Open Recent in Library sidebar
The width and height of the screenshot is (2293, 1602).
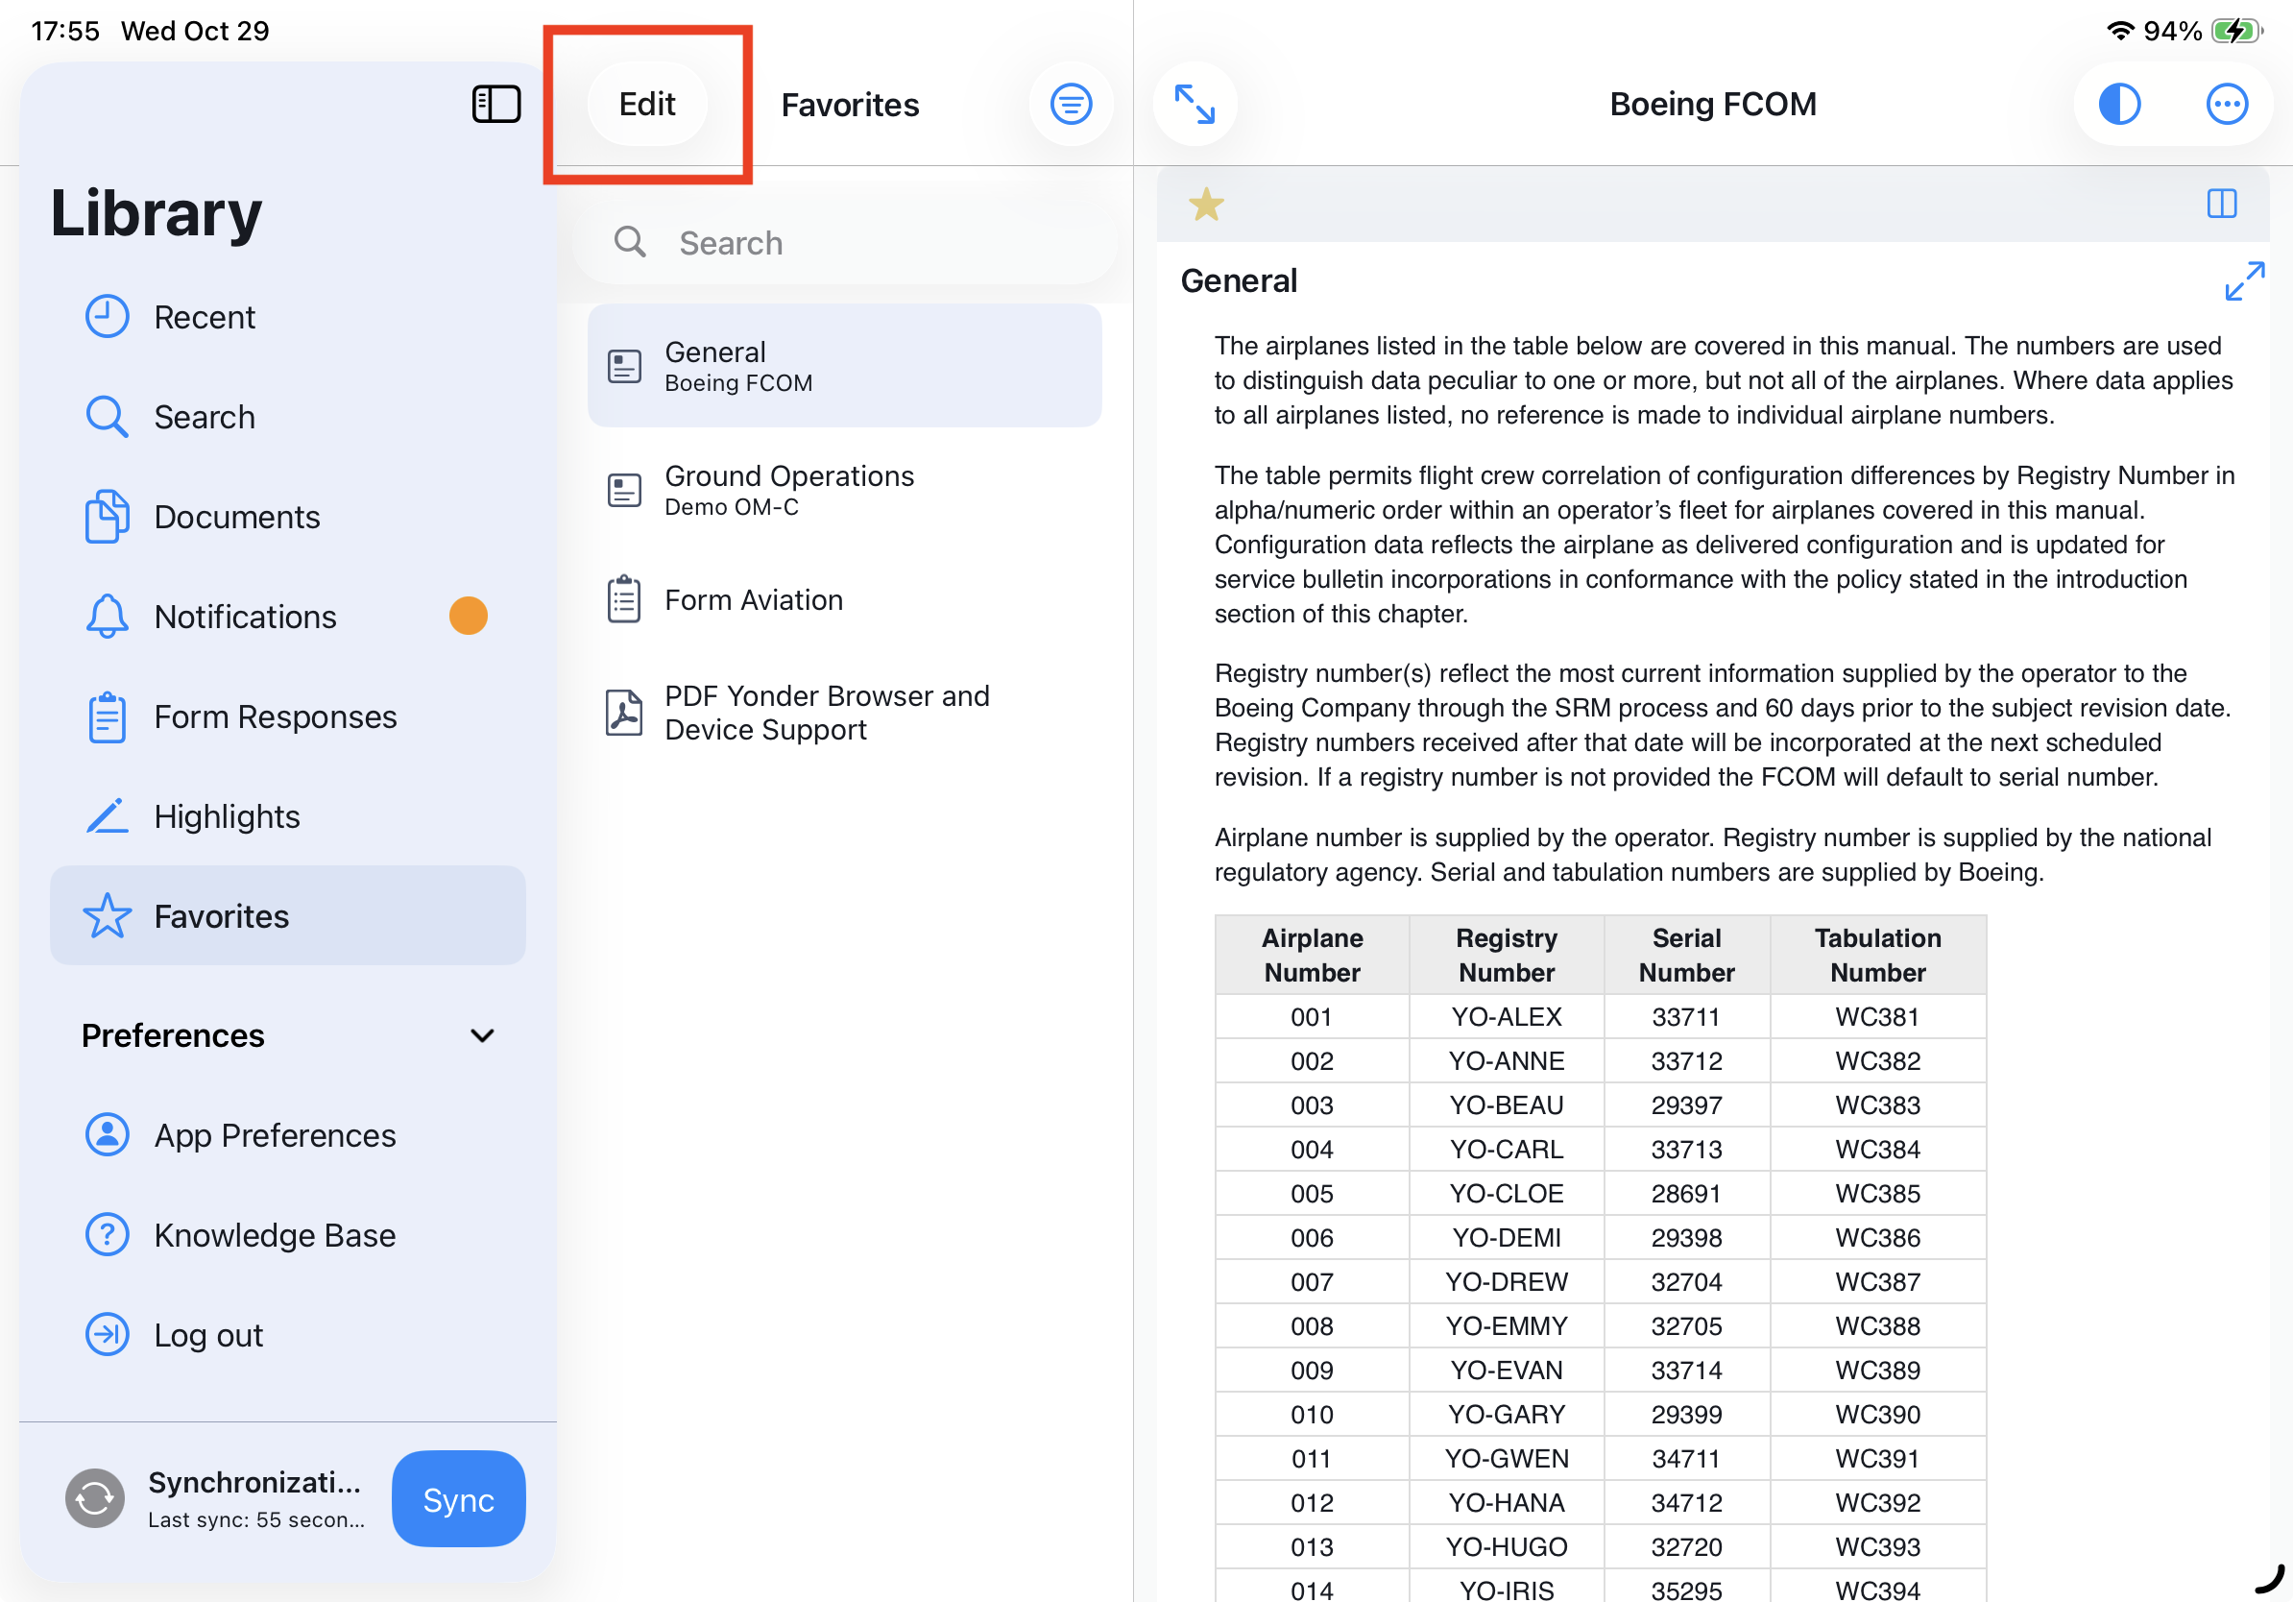click(205, 318)
